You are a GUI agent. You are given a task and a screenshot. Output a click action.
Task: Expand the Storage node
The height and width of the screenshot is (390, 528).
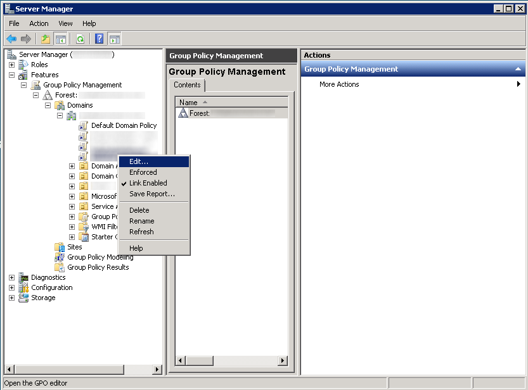[12, 298]
